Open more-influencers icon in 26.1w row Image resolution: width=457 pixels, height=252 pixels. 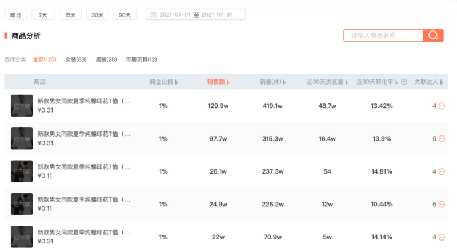[x=442, y=171]
